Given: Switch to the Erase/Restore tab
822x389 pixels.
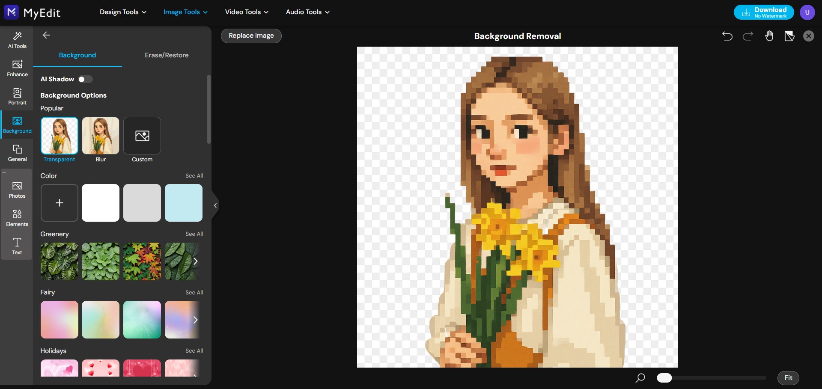Looking at the screenshot, I should (167, 55).
